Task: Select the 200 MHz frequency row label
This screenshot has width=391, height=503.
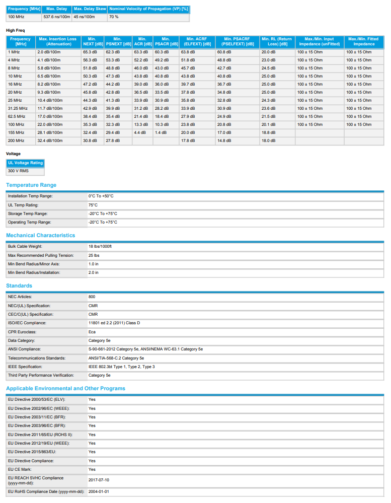Action: 16,141
